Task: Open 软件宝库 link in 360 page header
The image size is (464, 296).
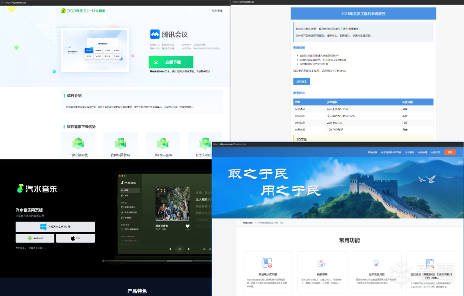Action: 217,11
